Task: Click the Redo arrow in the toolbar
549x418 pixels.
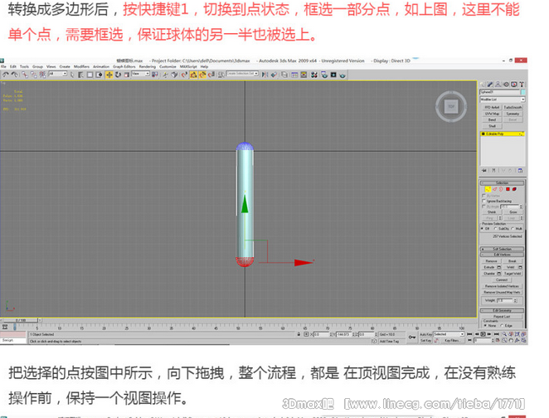Action: coord(14,75)
